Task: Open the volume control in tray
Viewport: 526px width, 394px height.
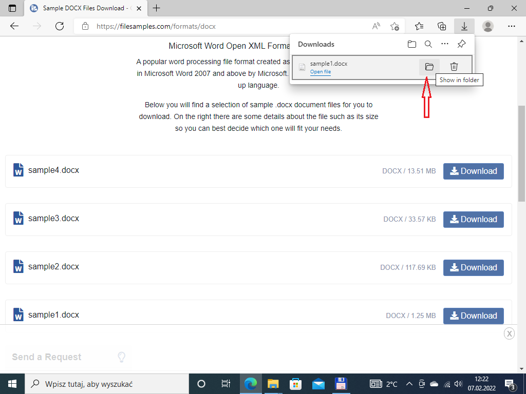Action: click(x=458, y=384)
